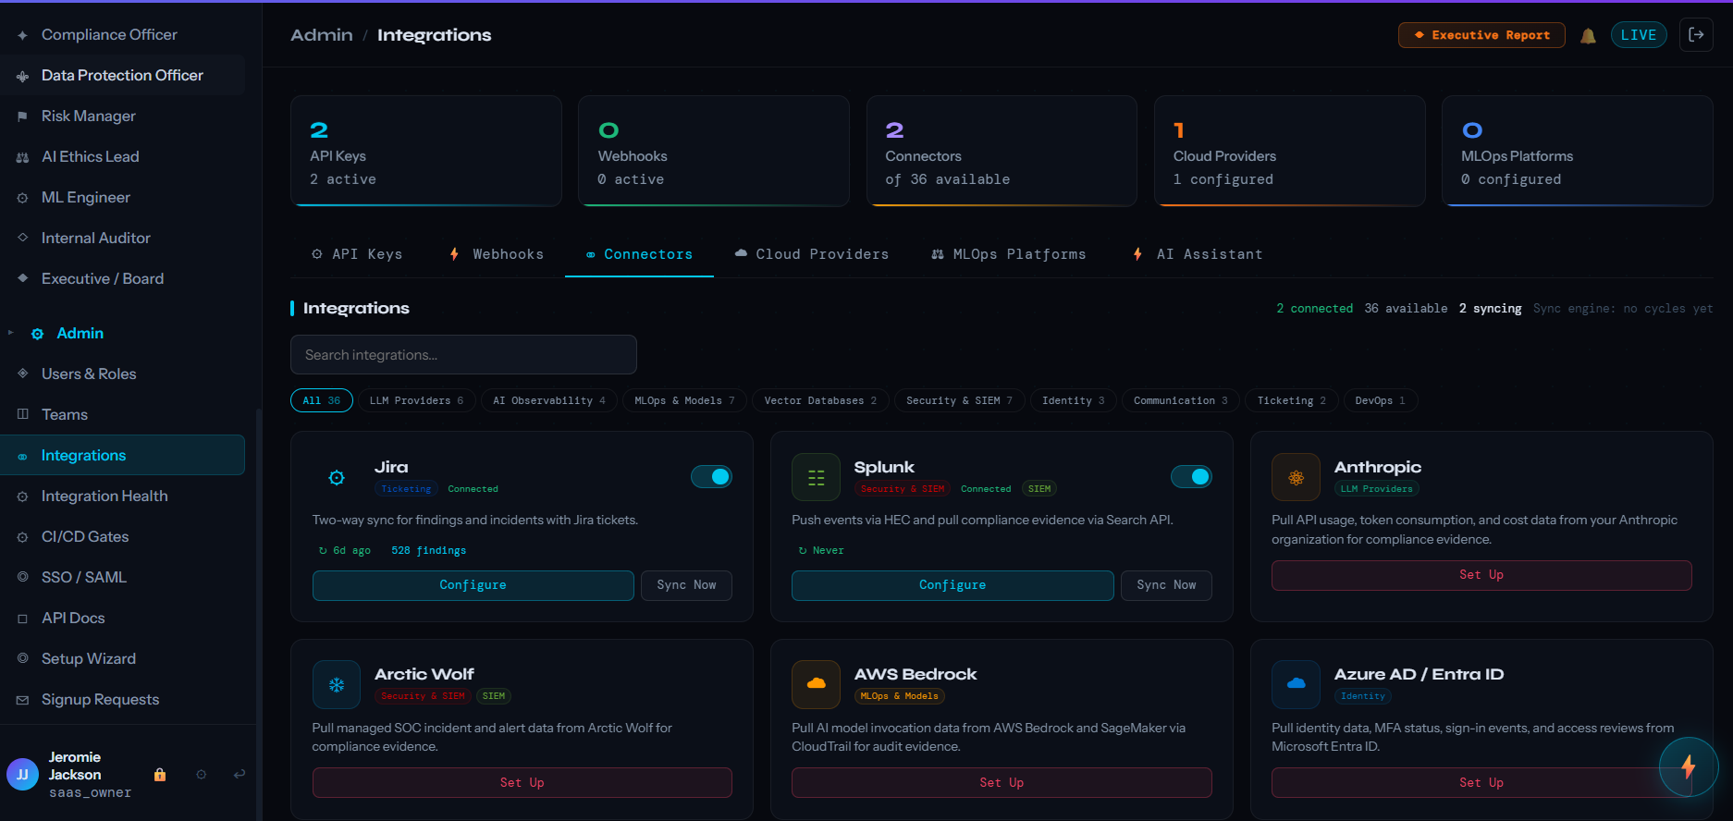Click the Azure AD cloud icon
This screenshot has height=821, width=1733.
[1296, 684]
